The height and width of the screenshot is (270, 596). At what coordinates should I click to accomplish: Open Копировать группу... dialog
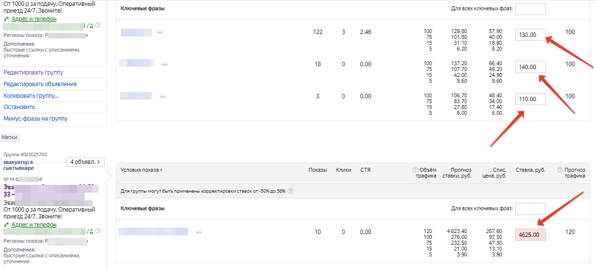[31, 96]
